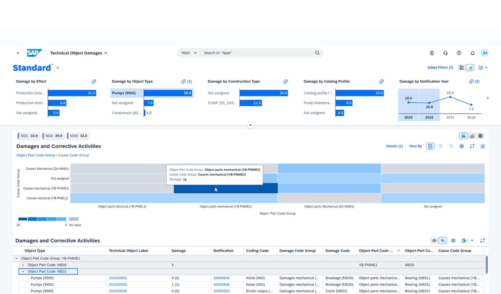Open heatmap chart settings gear
This screenshot has height=294, width=501.
(461, 146)
